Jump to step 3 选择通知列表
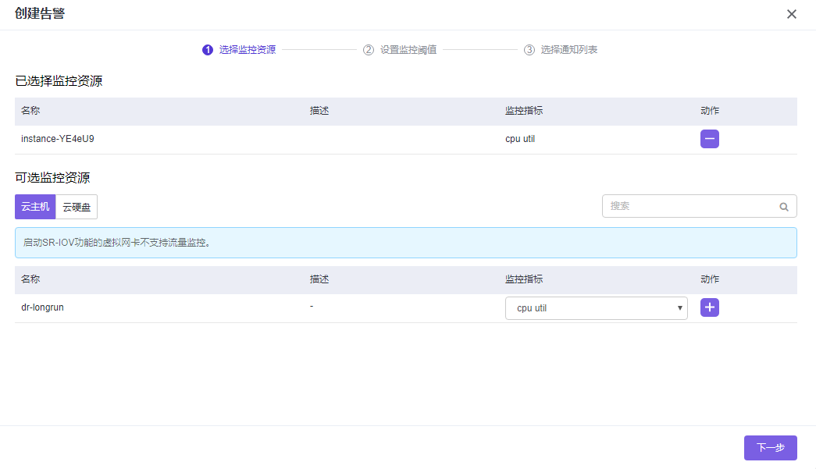 tap(561, 50)
